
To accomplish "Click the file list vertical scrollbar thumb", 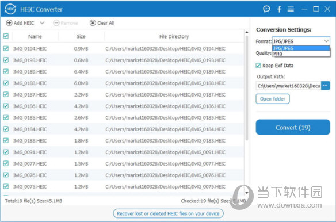I will pyautogui.click(x=247, y=88).
